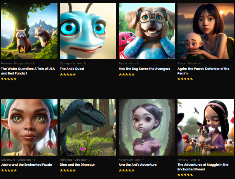Open the girl with bald child thumbnail
The image size is (235, 179).
coord(205,31)
